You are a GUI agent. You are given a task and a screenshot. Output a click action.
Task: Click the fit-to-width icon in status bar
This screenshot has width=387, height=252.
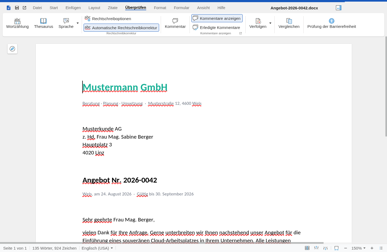point(336,248)
